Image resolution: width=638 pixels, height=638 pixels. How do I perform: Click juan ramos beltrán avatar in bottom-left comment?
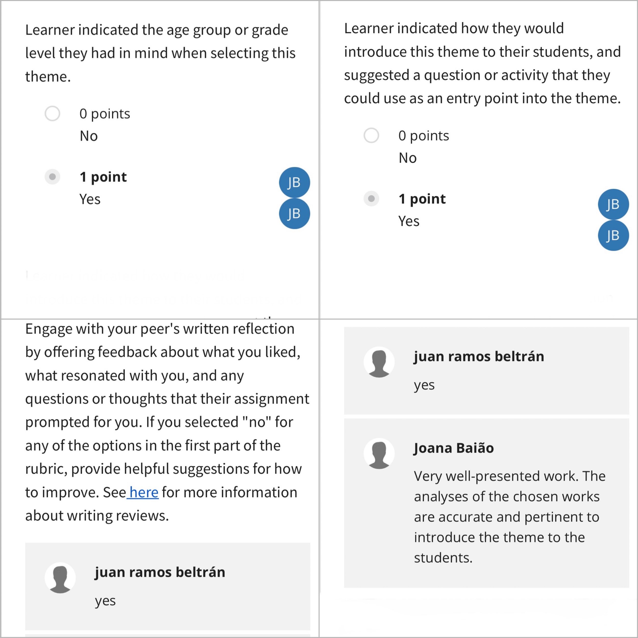coord(60,578)
